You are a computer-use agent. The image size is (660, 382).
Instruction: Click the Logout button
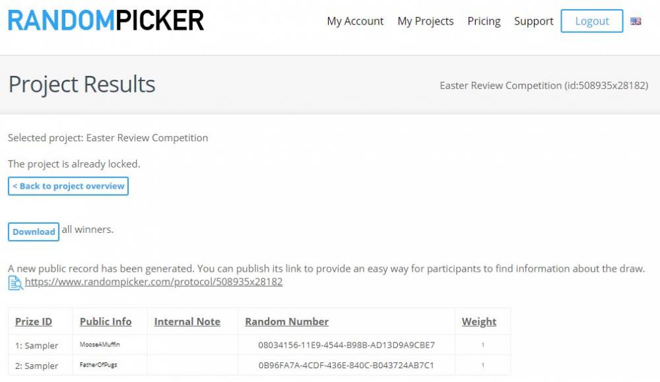pos(592,21)
